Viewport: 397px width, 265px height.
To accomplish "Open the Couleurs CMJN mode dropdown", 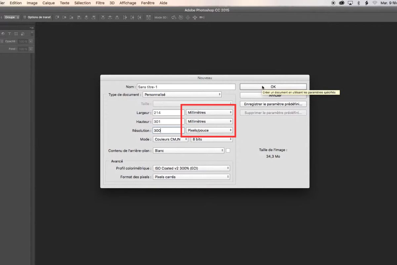I will 170,139.
